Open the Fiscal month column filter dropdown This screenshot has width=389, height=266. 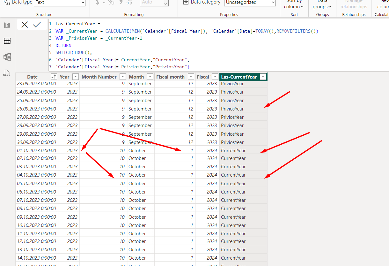pyautogui.click(x=191, y=77)
